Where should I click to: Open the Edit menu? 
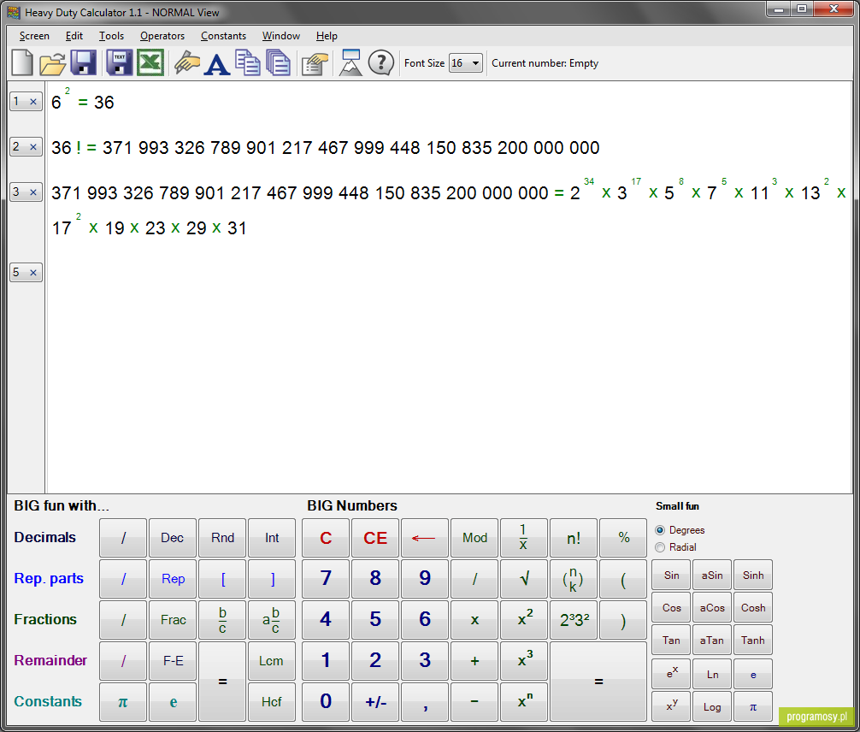(x=74, y=36)
